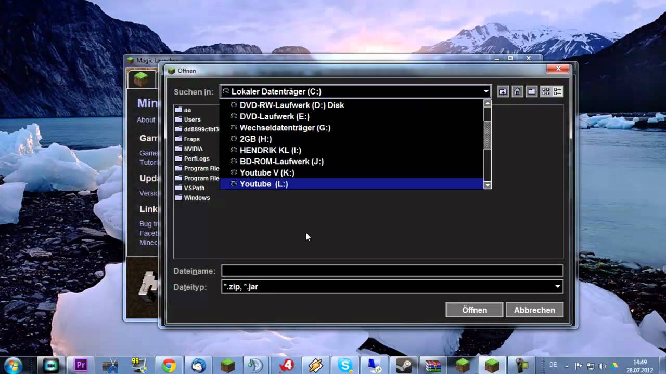Open the Snipping Tool scissors icon
This screenshot has height=374, width=666.
(110, 365)
